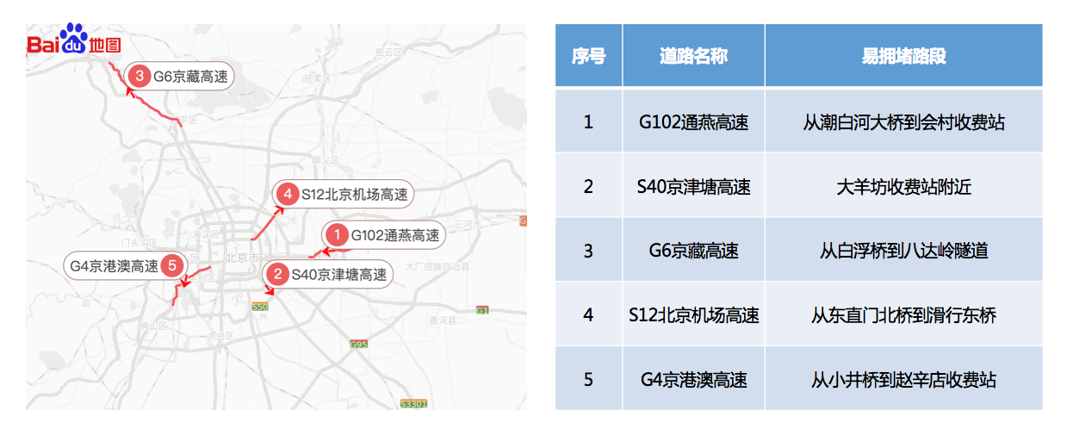1073x429 pixels.
Task: Click the 易拥堵路段 table column header
Action: (903, 56)
